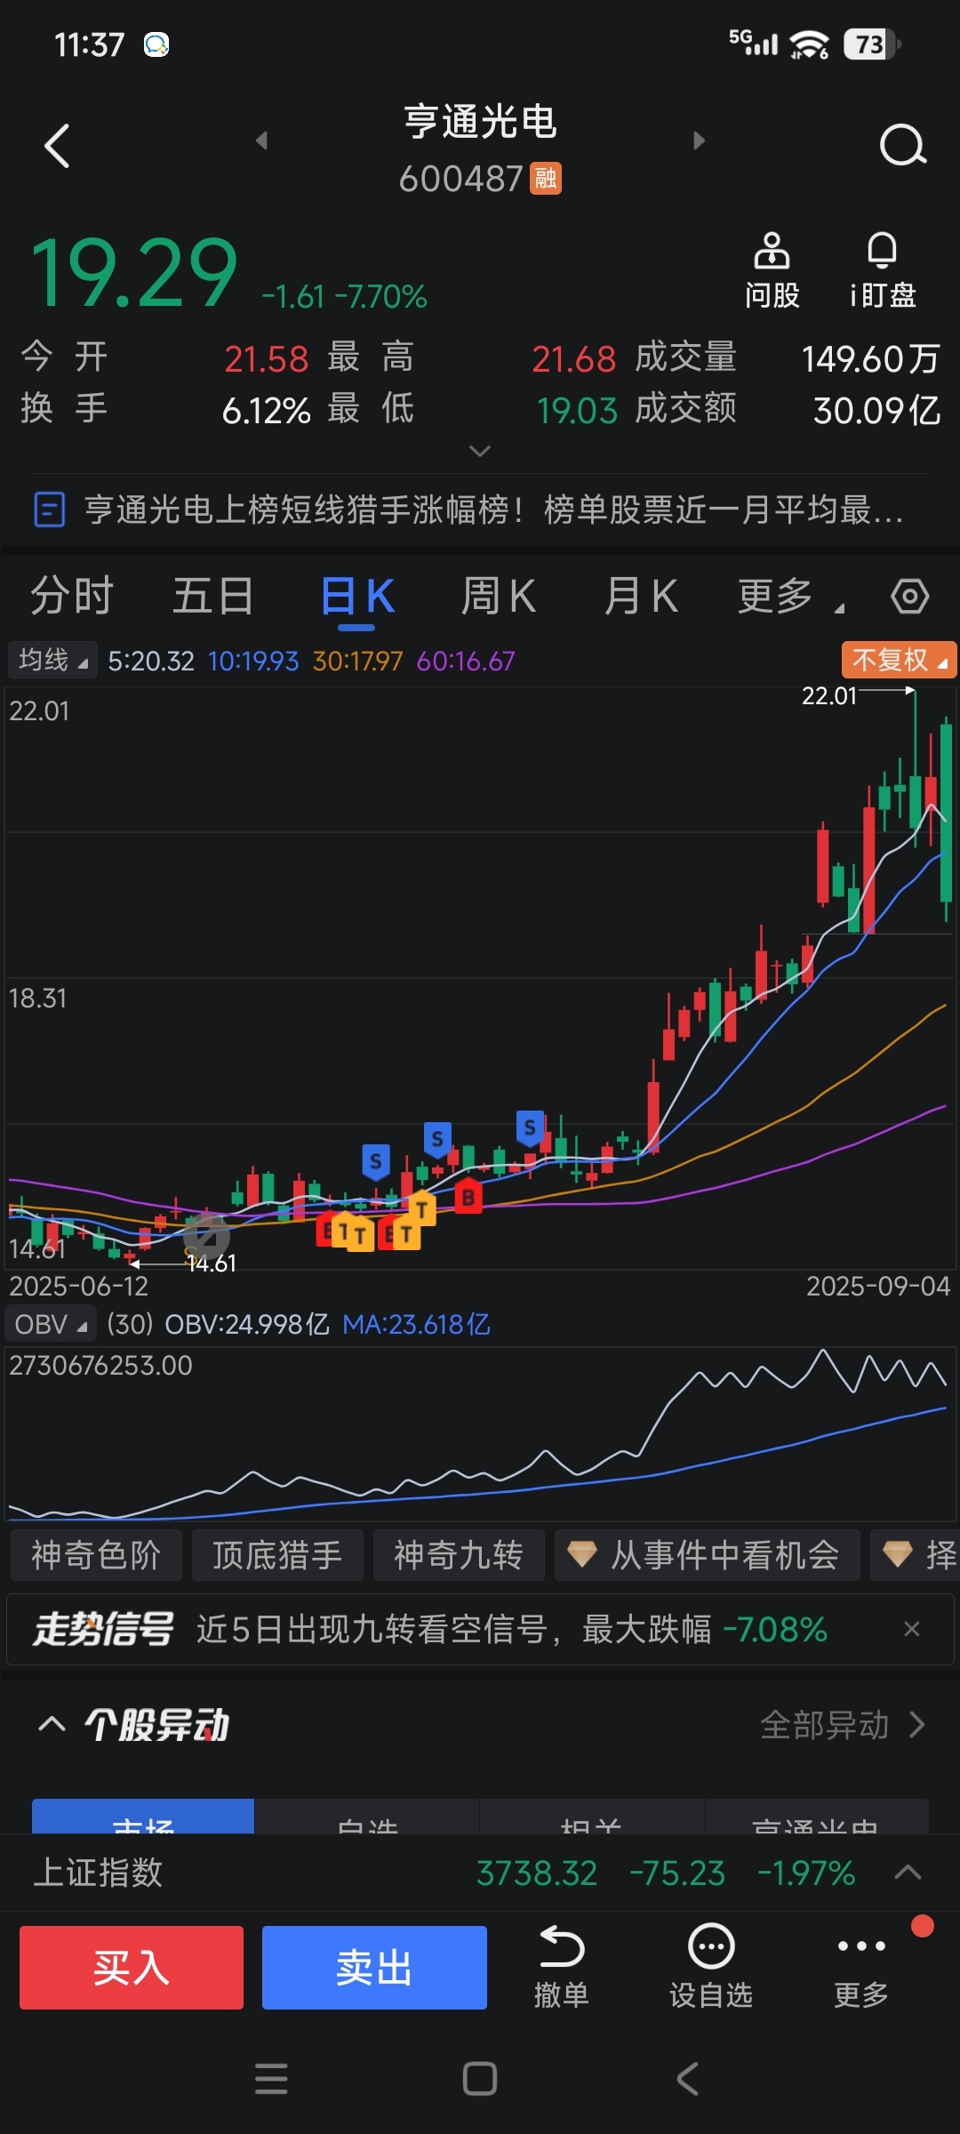Tap the round edit marker on the chart
Viewport: 960px width, 2134px height.
click(x=206, y=1236)
